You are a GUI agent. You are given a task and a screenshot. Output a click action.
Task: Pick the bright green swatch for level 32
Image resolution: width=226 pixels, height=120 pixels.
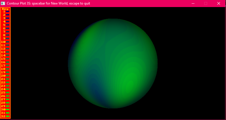[8, 116]
